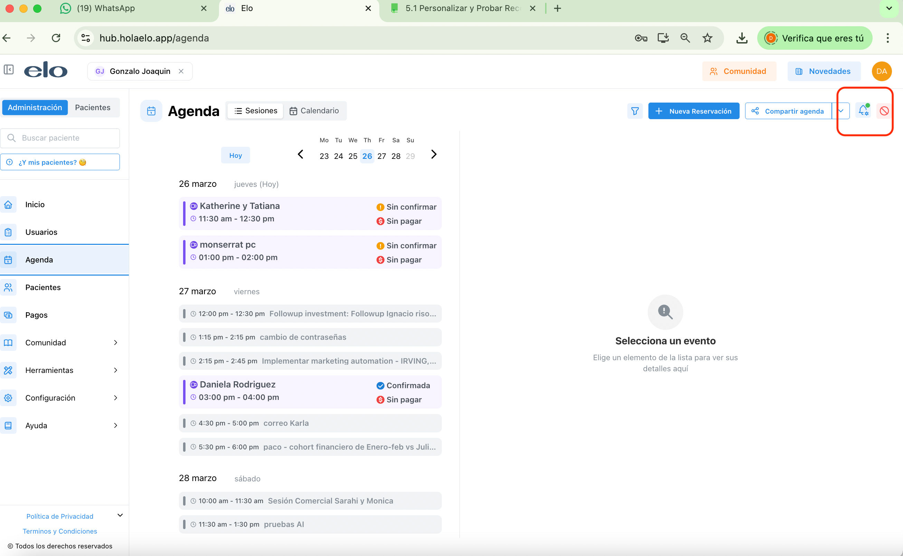
Task: Click the red block/prohibited icon
Action: pos(884,111)
